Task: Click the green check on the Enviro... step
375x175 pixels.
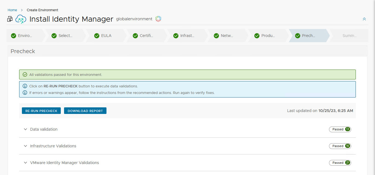Action: 13,36
